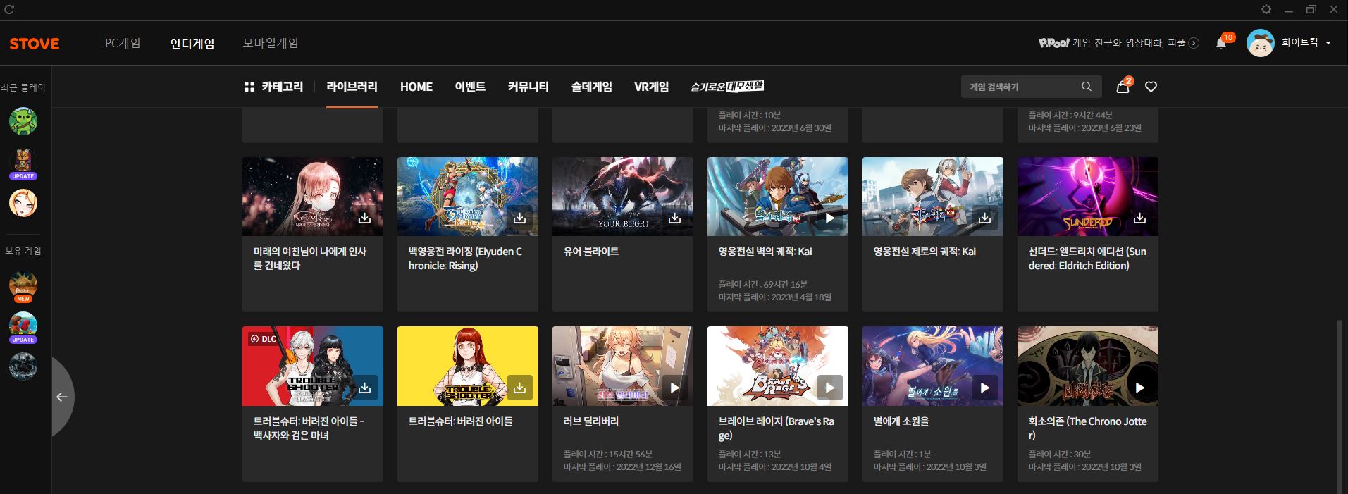Open 영웅전설 제로의 궤적: Kai title
This screenshot has height=494, width=1348.
tap(925, 252)
